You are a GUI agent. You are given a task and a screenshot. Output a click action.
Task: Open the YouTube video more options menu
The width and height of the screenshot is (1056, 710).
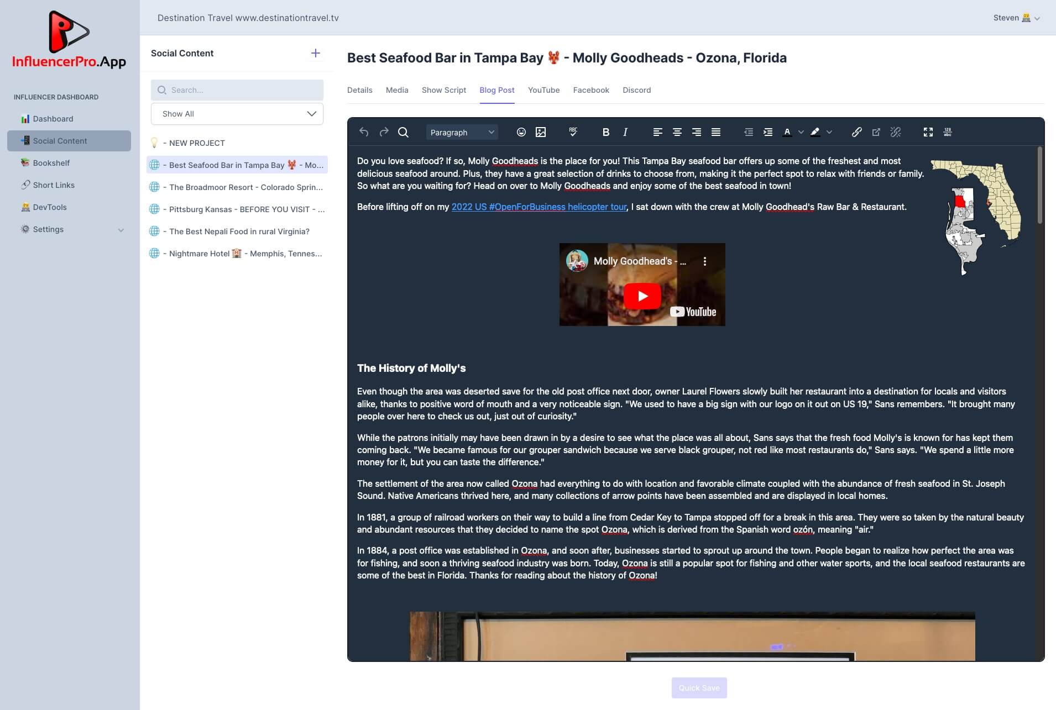[x=704, y=261]
